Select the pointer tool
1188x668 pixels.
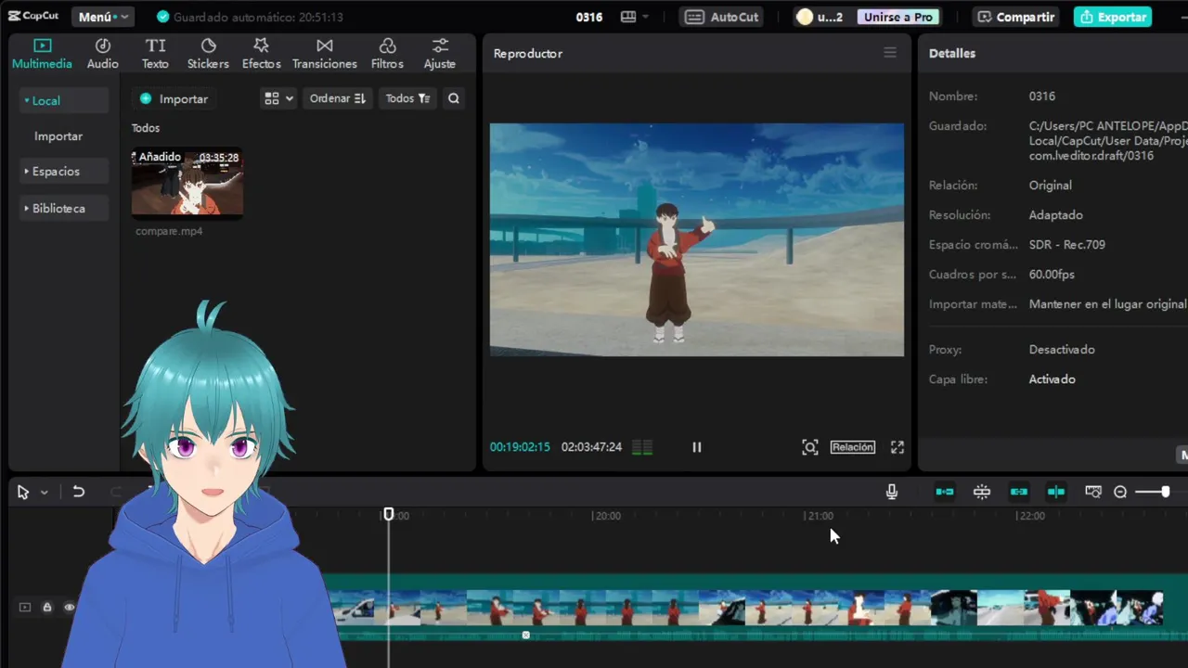pos(23,493)
